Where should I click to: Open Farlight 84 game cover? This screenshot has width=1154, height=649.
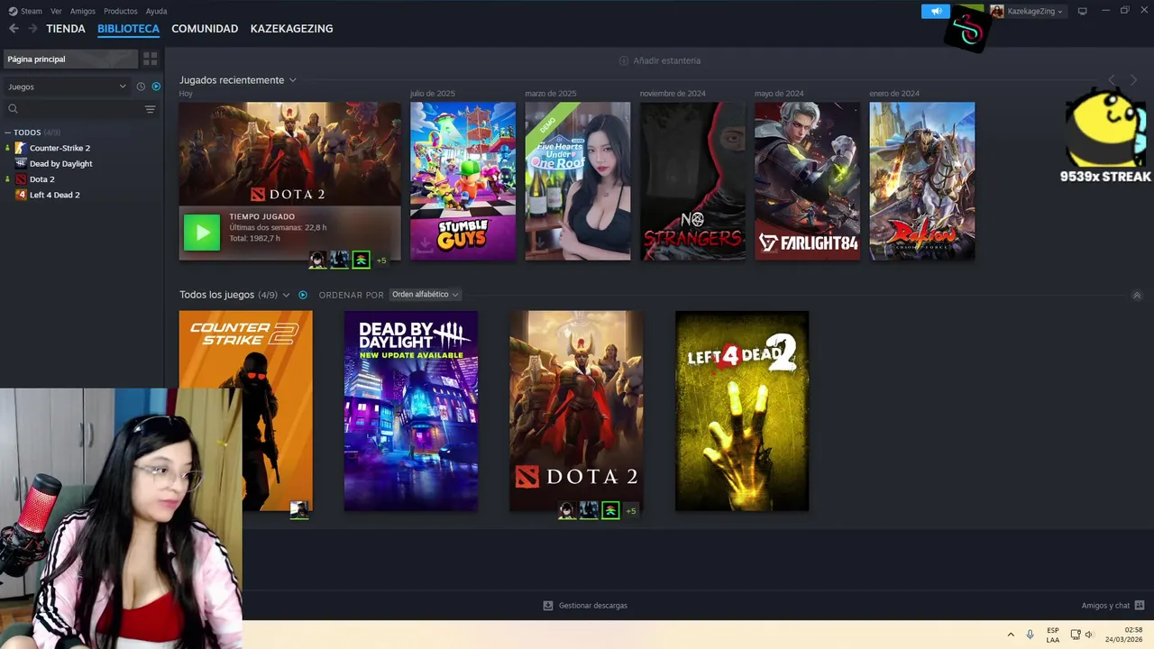click(808, 181)
